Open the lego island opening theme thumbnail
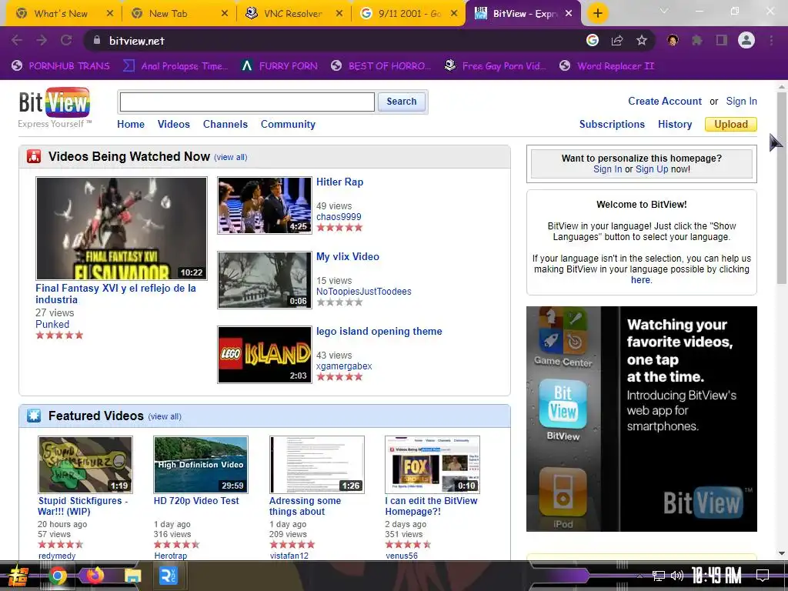Viewport: 788px width, 591px height. [265, 355]
